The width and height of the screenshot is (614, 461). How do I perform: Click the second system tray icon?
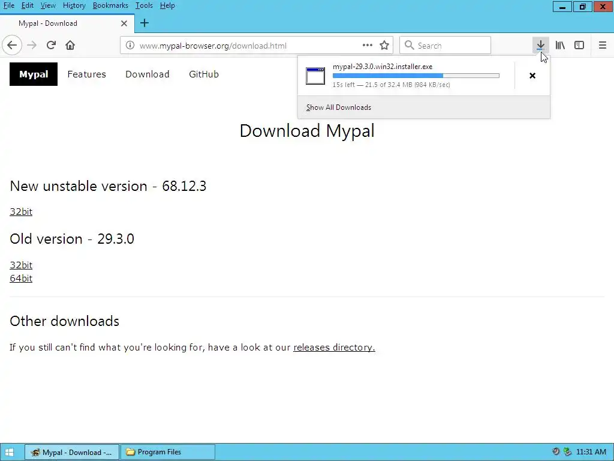[567, 451]
